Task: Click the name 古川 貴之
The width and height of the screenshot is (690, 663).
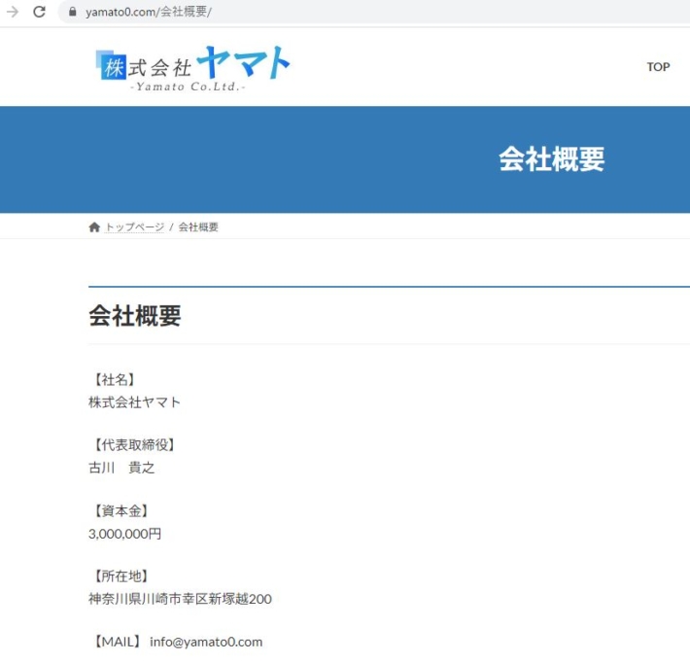Action: (121, 468)
